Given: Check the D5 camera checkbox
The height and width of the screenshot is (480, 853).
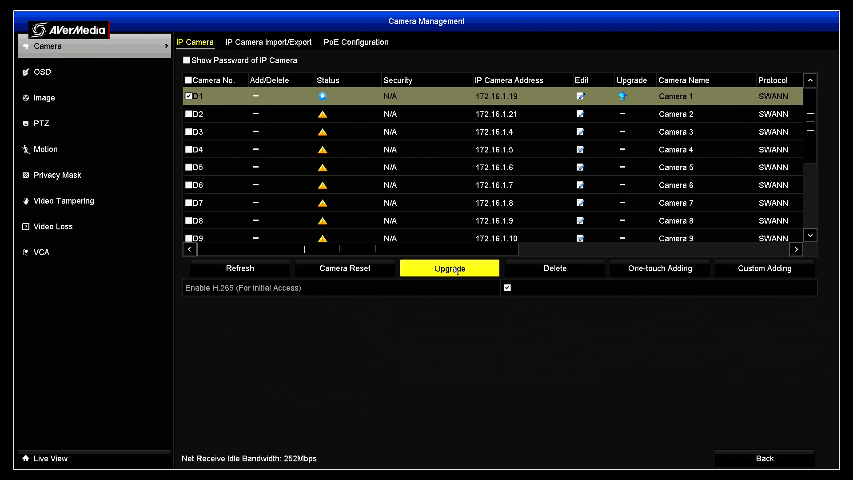Looking at the screenshot, I should click(x=188, y=167).
